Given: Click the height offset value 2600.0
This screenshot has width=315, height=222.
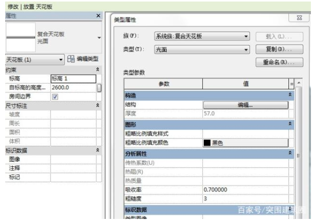Looking at the screenshot, I should [x=73, y=87].
